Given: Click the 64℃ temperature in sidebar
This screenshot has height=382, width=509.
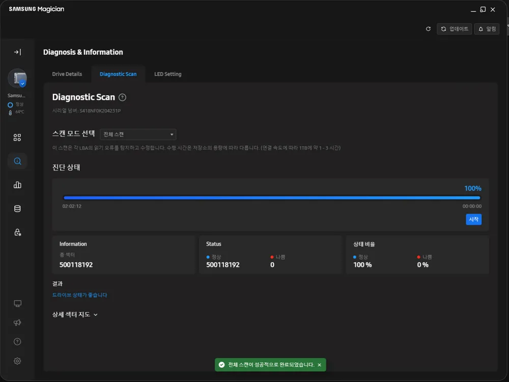Looking at the screenshot, I should 19,112.
